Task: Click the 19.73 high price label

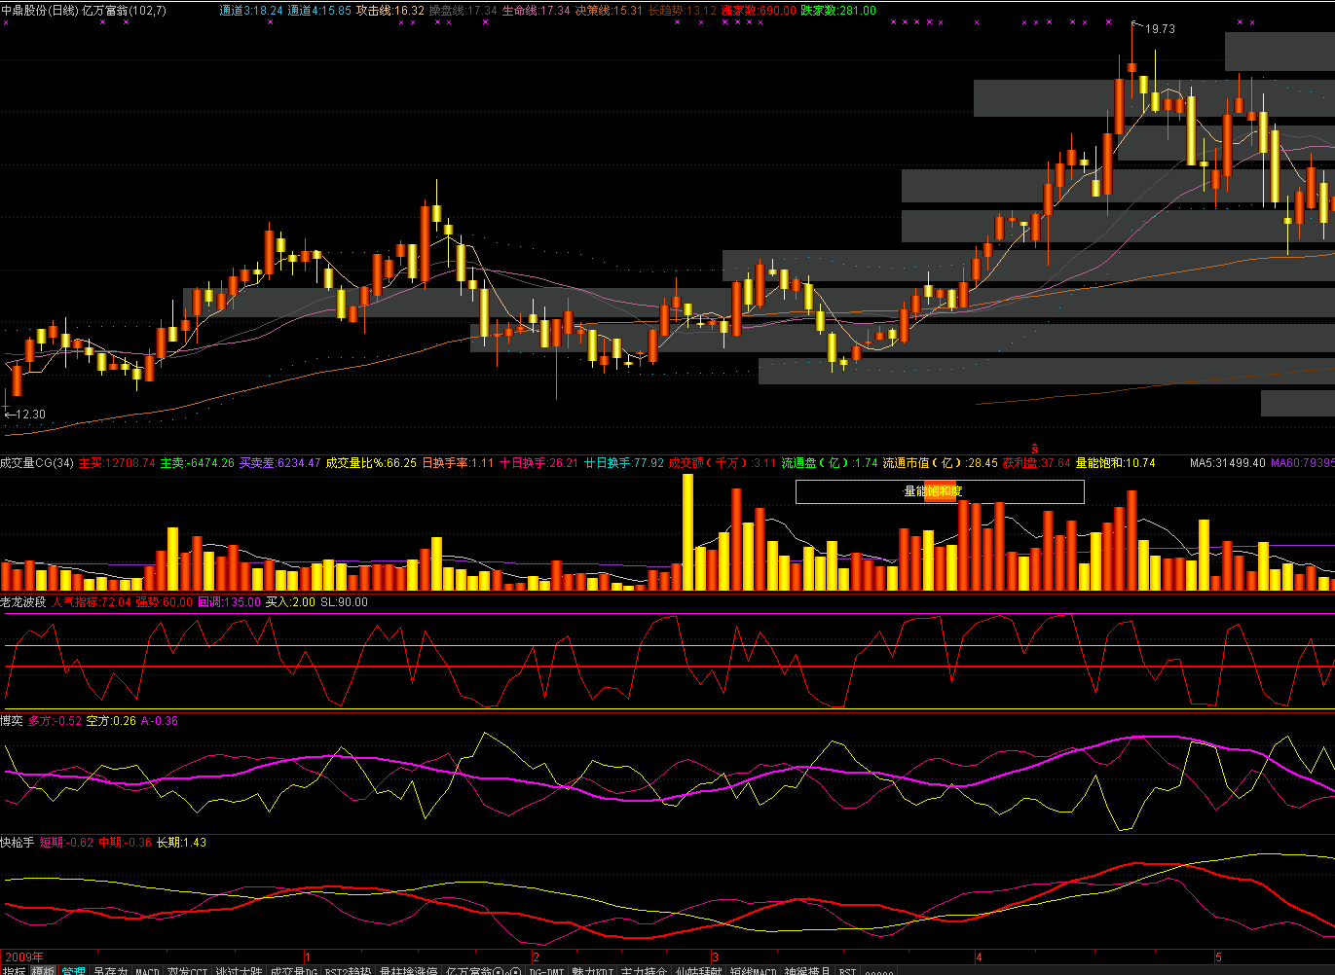Action: point(1160,29)
